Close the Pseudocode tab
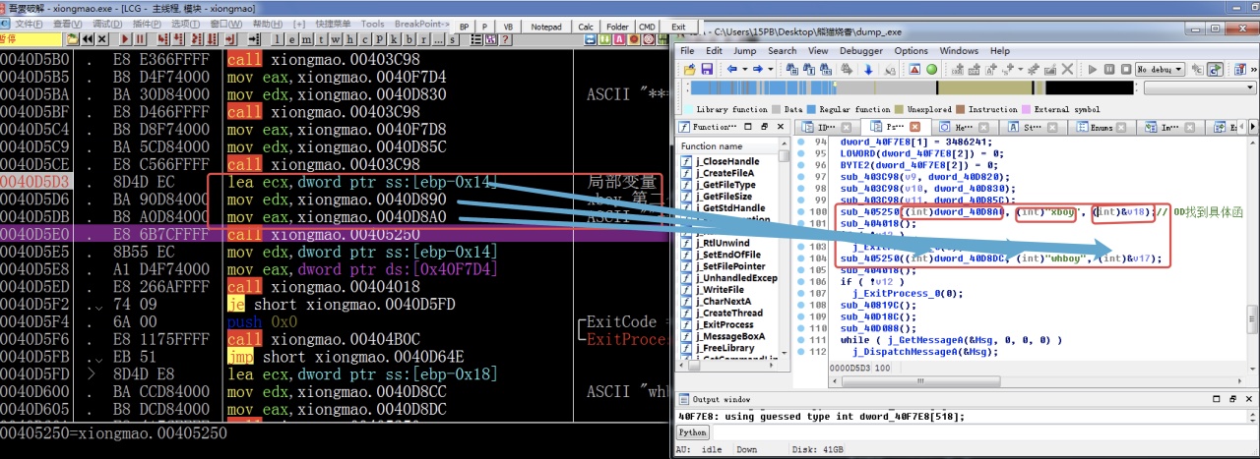 pos(914,127)
